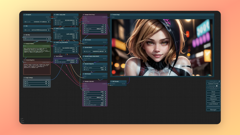This screenshot has width=240, height=135.
Task: Click the Queue Prompt button
Action: tap(213, 84)
